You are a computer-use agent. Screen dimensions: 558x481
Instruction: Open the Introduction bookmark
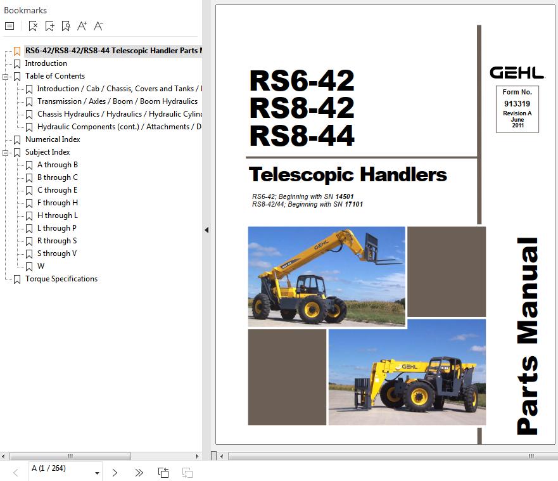[x=46, y=63]
